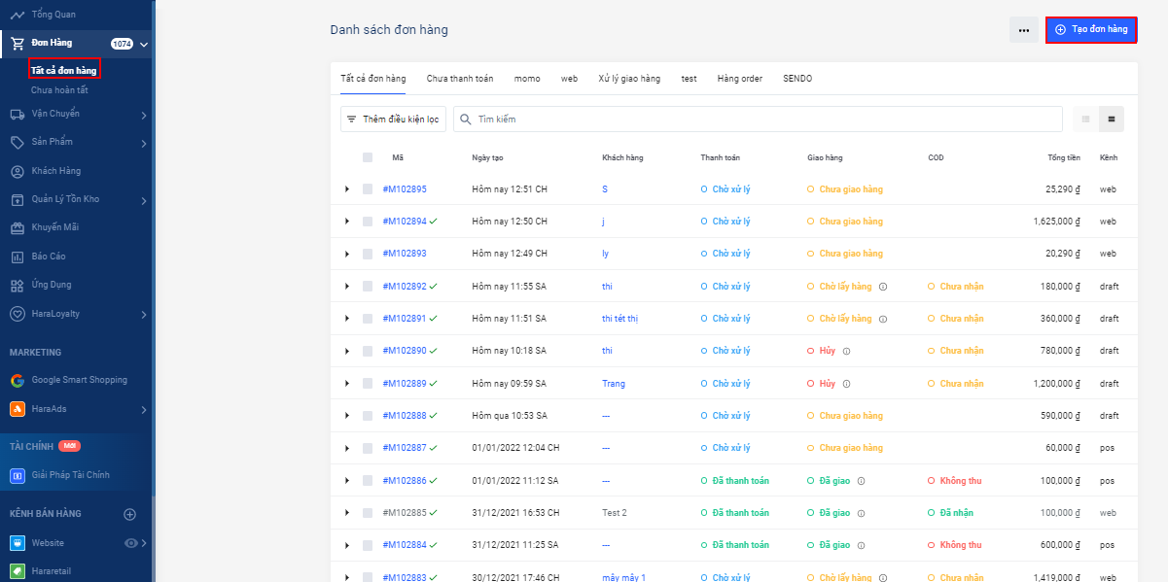Switch to the Hàng order tab
1168x582 pixels.
coord(740,78)
